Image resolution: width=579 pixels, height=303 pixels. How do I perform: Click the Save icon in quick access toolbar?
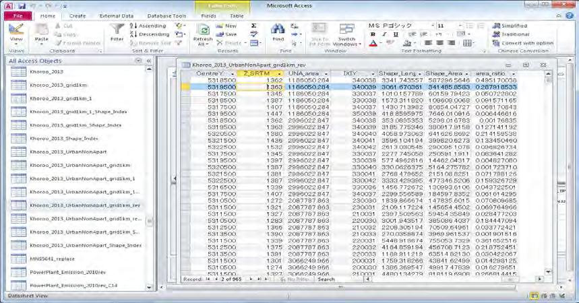point(22,6)
